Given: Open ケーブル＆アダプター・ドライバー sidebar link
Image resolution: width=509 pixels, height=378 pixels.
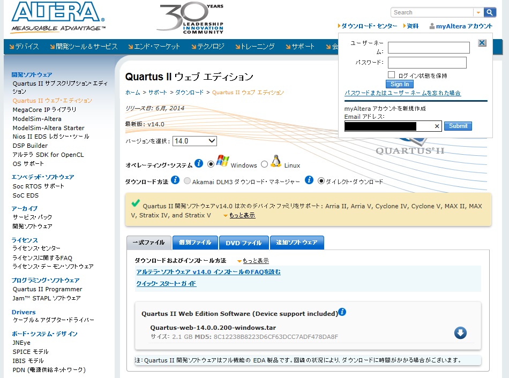Looking at the screenshot, I should point(54,320).
